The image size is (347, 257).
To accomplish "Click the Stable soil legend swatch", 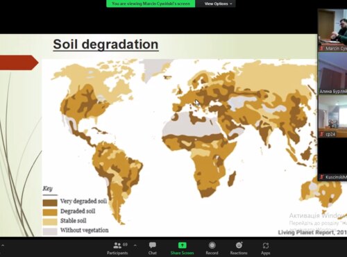I will 50,222.
